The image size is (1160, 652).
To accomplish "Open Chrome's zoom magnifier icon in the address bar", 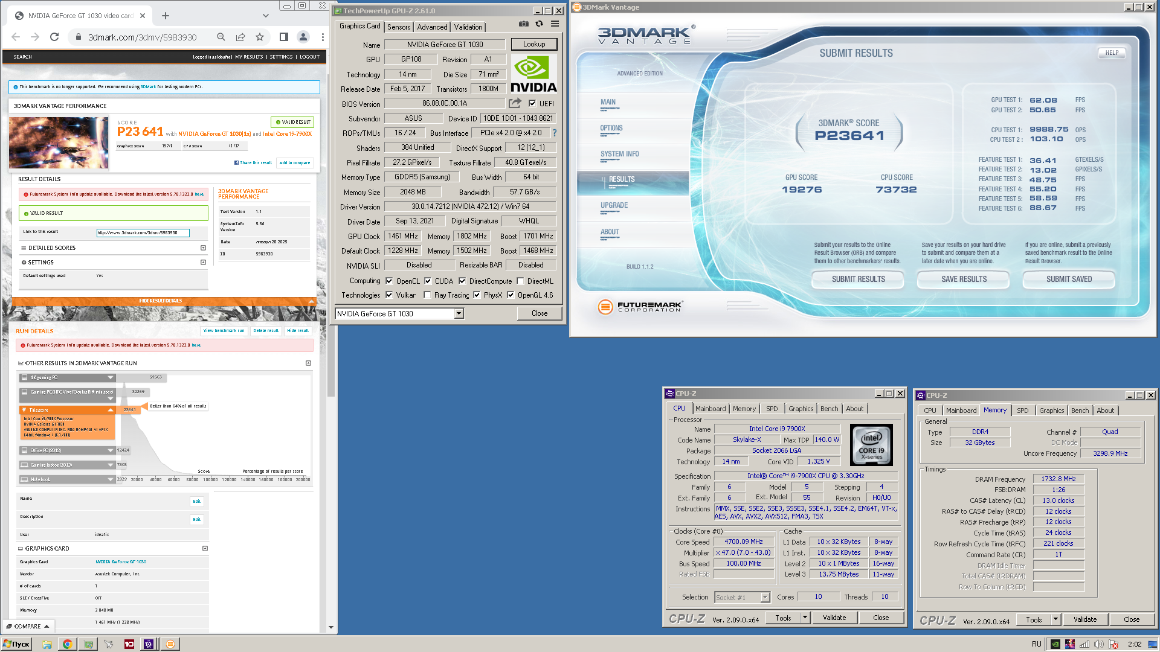I will pos(221,37).
